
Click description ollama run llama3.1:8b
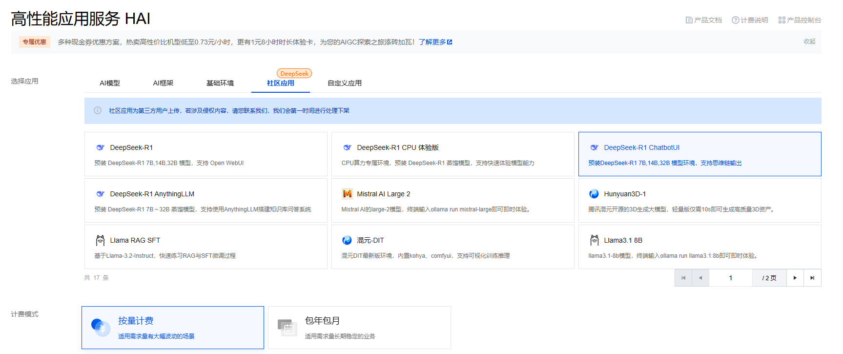[673, 256]
